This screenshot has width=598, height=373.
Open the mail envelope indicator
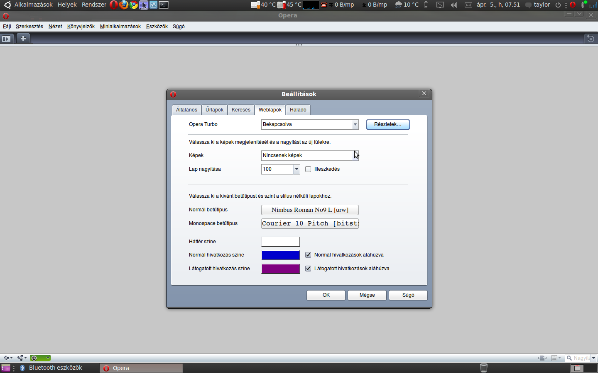[468, 5]
